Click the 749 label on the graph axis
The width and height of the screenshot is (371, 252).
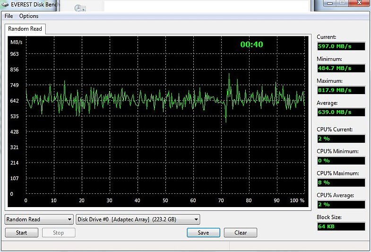coord(14,85)
